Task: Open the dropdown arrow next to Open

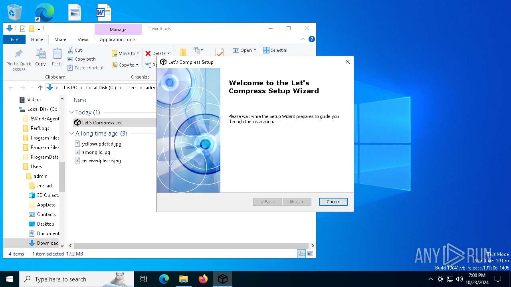Action: click(255, 50)
